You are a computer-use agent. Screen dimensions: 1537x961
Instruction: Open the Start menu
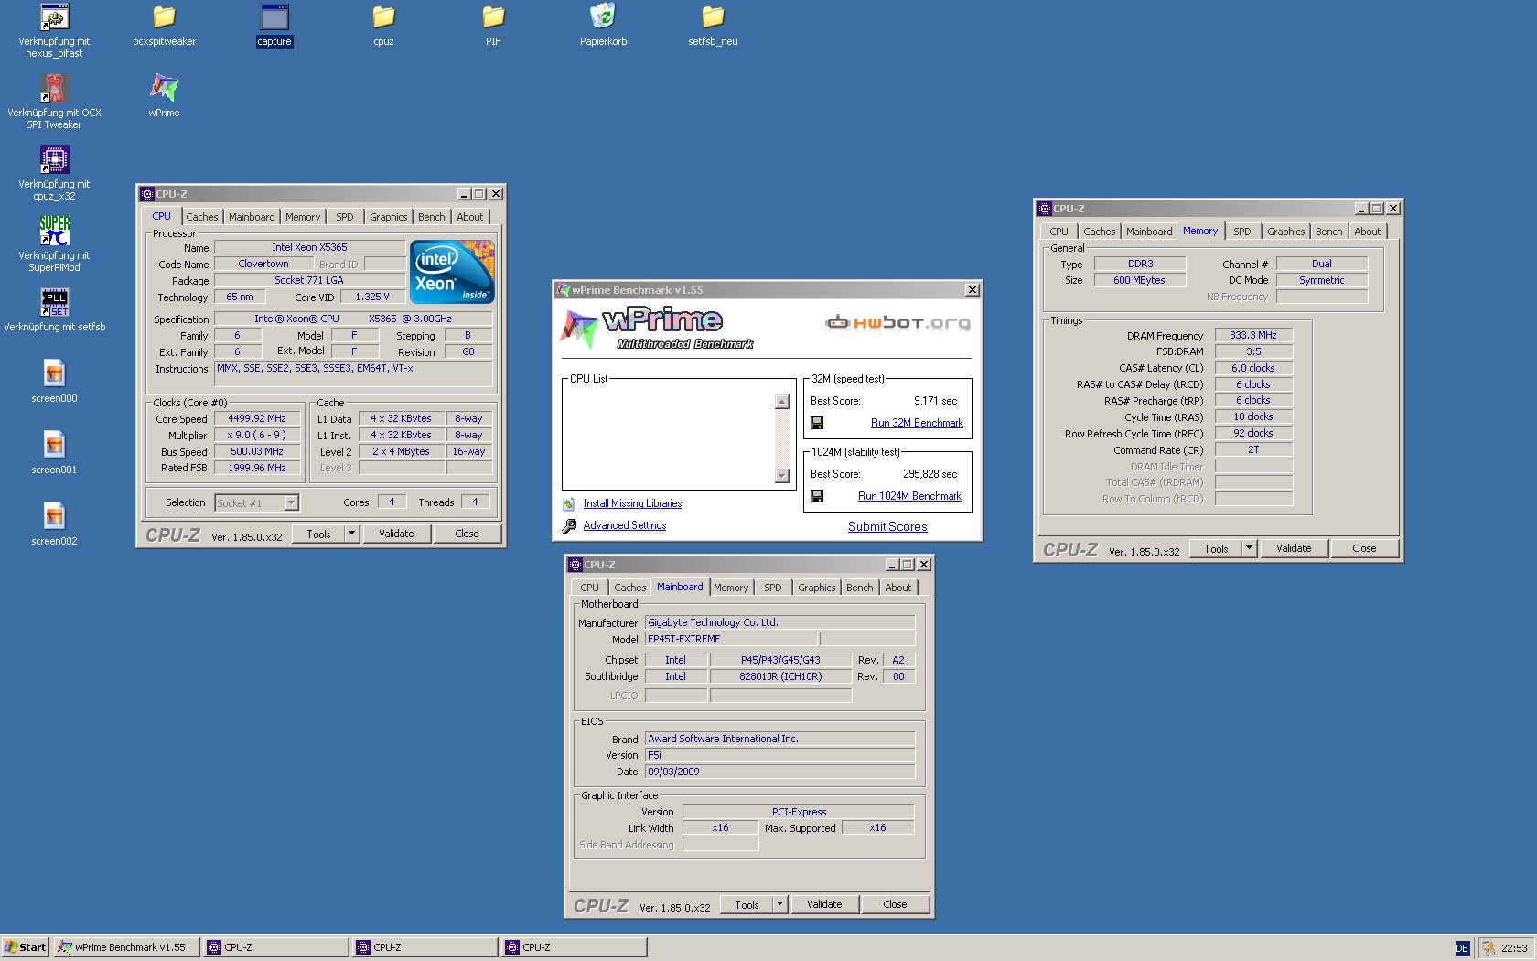(x=26, y=947)
